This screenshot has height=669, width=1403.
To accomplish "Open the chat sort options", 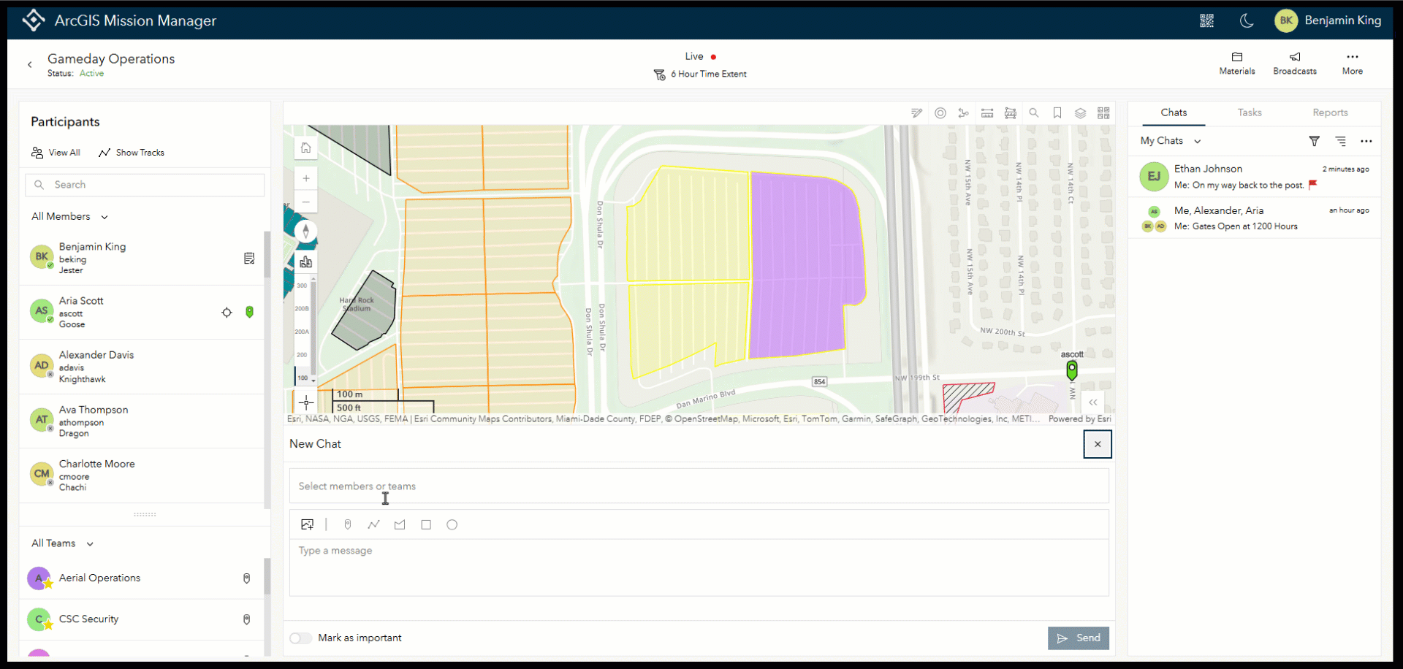I will [1340, 141].
